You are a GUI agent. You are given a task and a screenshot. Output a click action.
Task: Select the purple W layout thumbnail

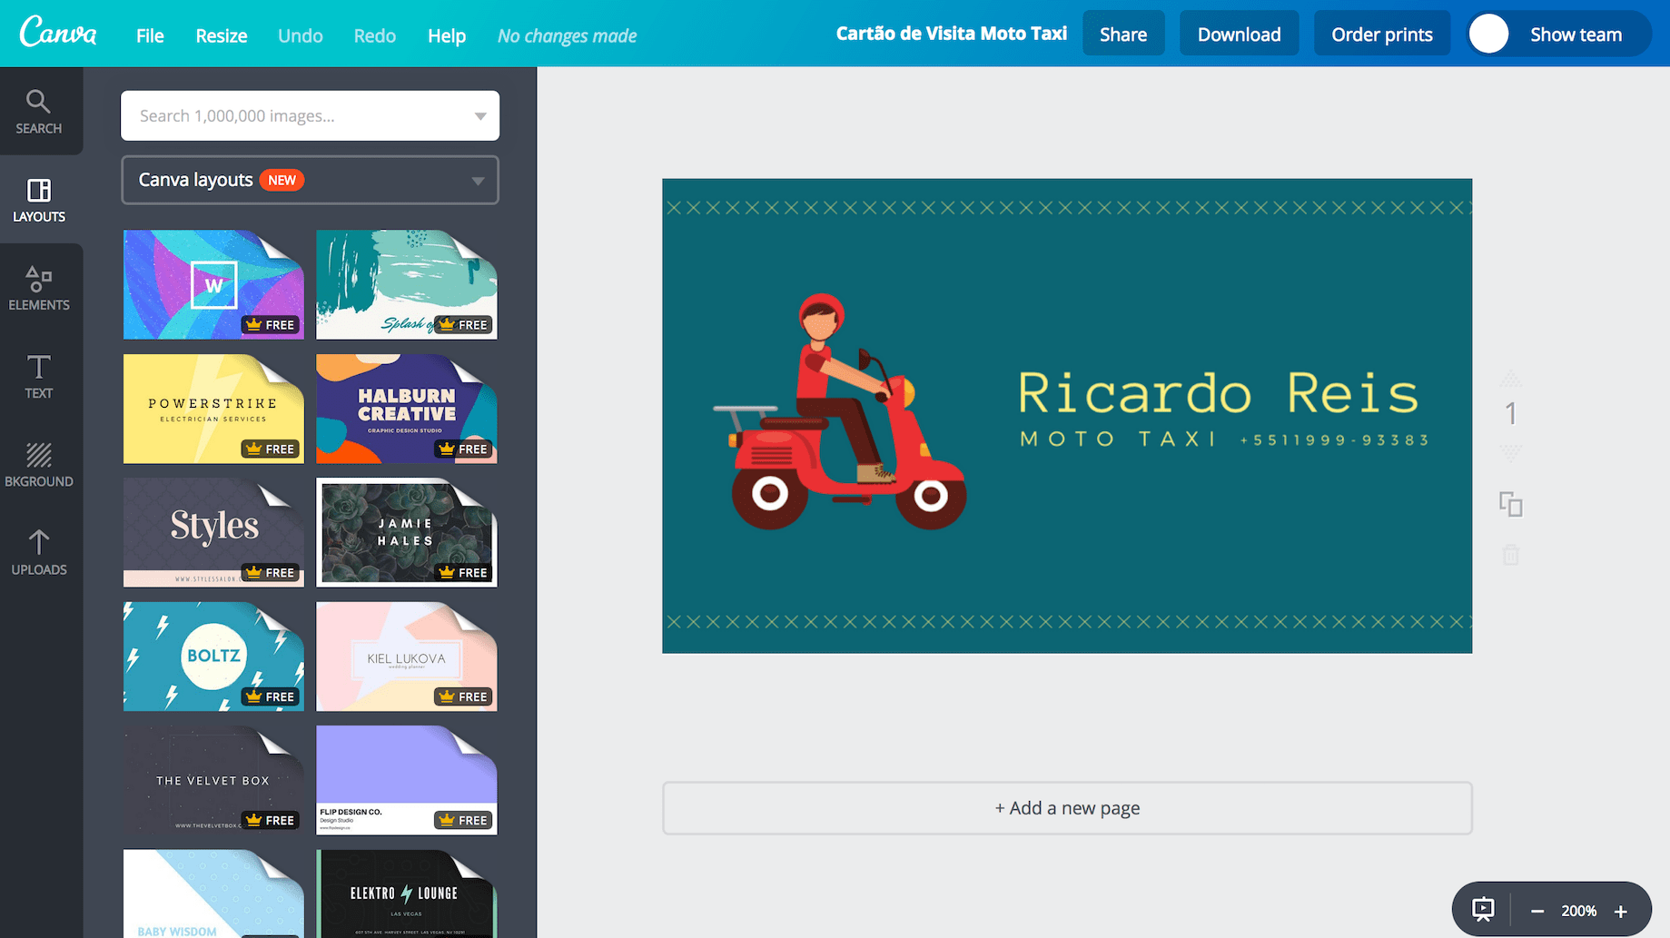click(x=213, y=284)
